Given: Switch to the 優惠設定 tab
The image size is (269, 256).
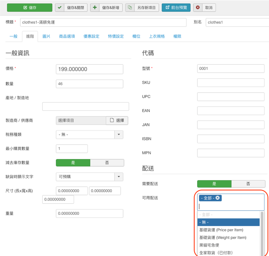Looking at the screenshot, I should [x=91, y=36].
